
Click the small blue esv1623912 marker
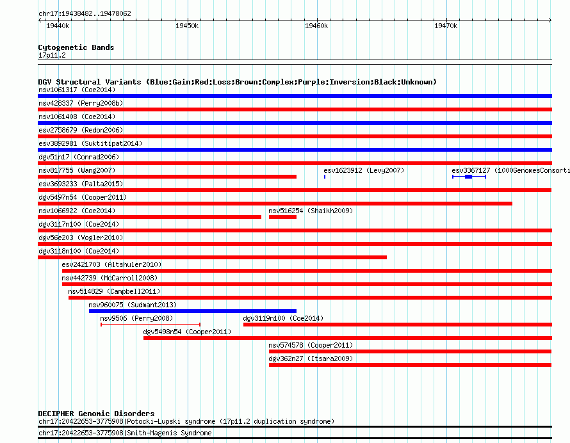325,177
